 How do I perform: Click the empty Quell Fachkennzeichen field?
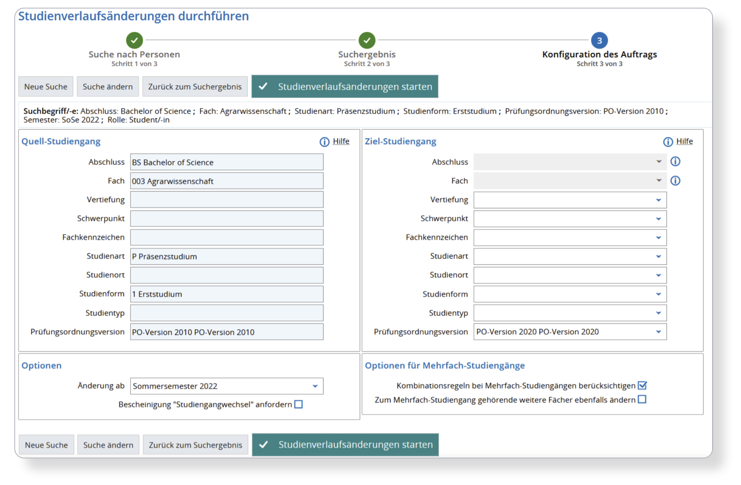click(x=227, y=238)
